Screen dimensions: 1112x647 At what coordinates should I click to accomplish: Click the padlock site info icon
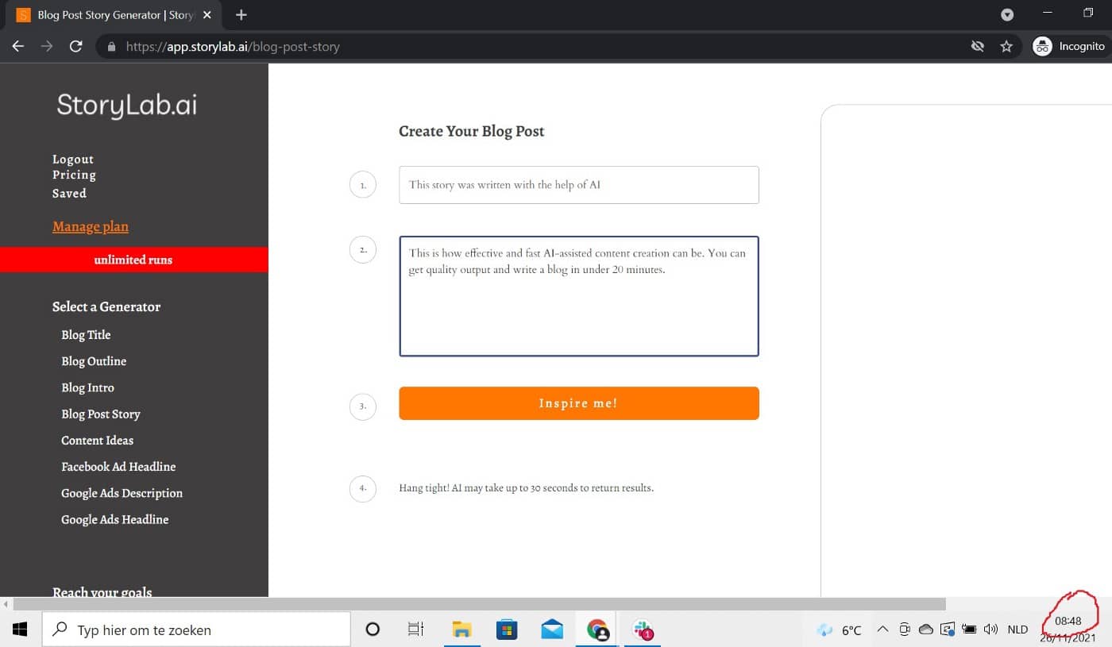coord(111,47)
